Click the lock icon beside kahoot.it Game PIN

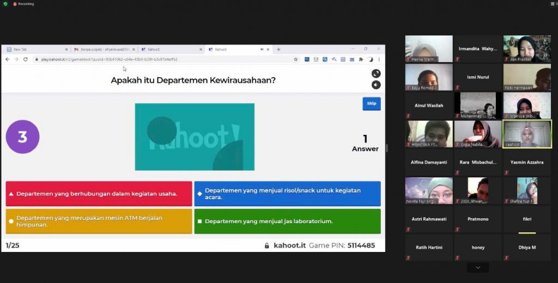coord(267,245)
